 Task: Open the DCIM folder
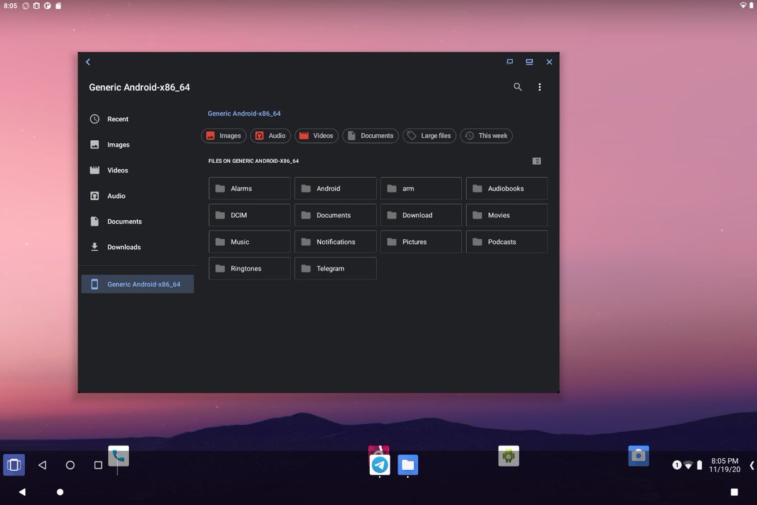tap(250, 215)
